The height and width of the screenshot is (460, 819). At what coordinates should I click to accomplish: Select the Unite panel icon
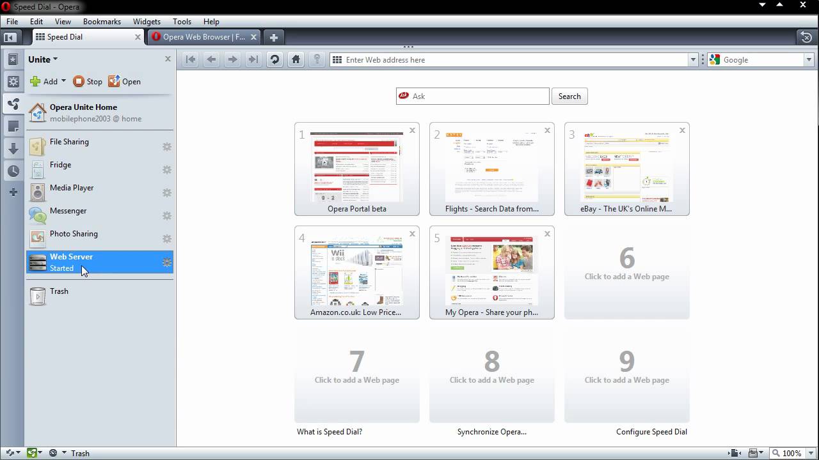[13, 104]
